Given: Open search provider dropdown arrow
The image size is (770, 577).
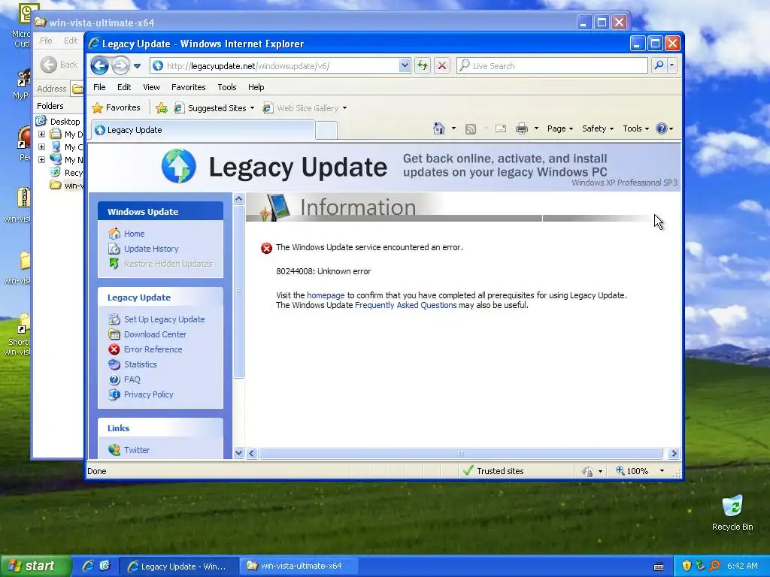Looking at the screenshot, I should (x=671, y=66).
